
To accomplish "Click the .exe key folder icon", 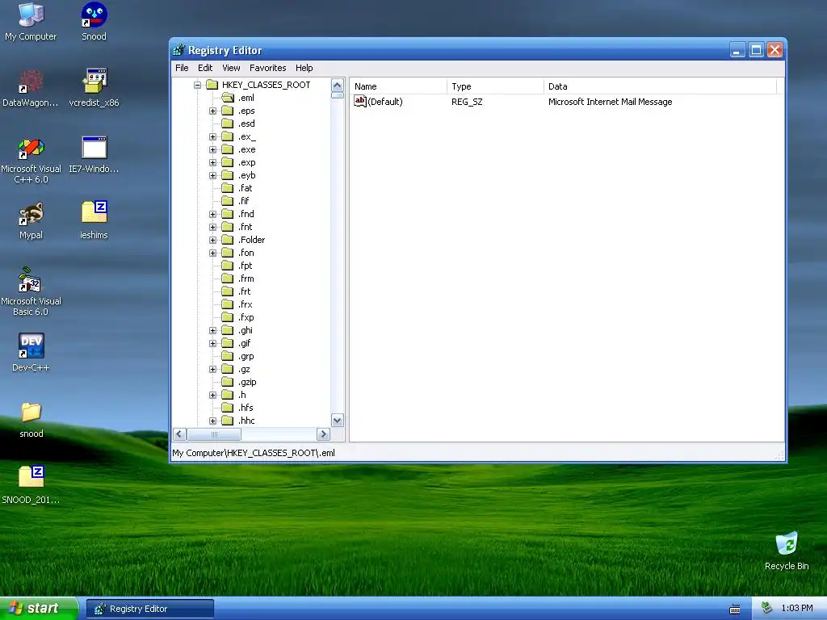I will (227, 149).
